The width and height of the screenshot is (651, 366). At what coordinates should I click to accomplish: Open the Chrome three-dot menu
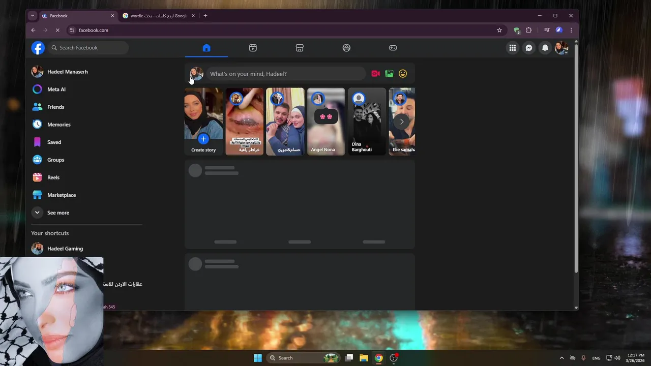coord(571,30)
